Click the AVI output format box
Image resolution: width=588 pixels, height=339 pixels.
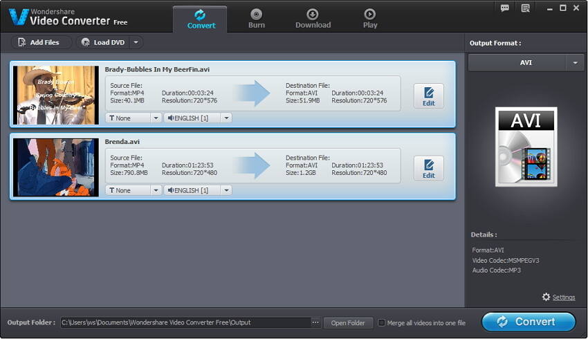tap(517, 63)
